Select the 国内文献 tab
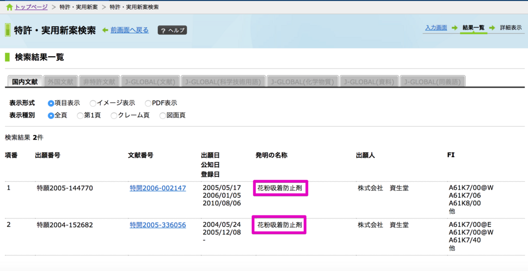This screenshot has width=528, height=271. (x=25, y=81)
